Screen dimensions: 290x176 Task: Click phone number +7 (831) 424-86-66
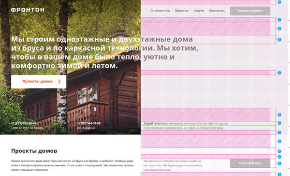tap(24, 123)
